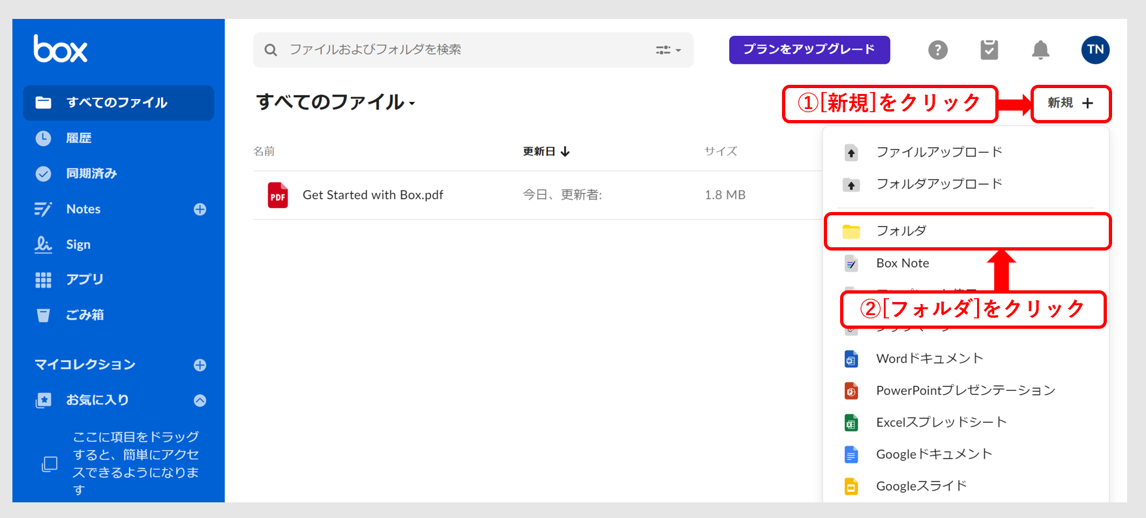Click the 1.8 MB size cell

tap(725, 195)
